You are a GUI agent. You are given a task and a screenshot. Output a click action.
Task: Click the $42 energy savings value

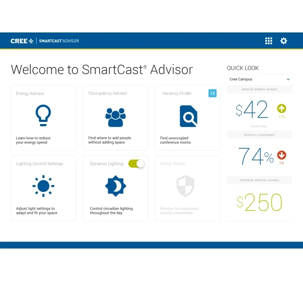click(x=251, y=109)
